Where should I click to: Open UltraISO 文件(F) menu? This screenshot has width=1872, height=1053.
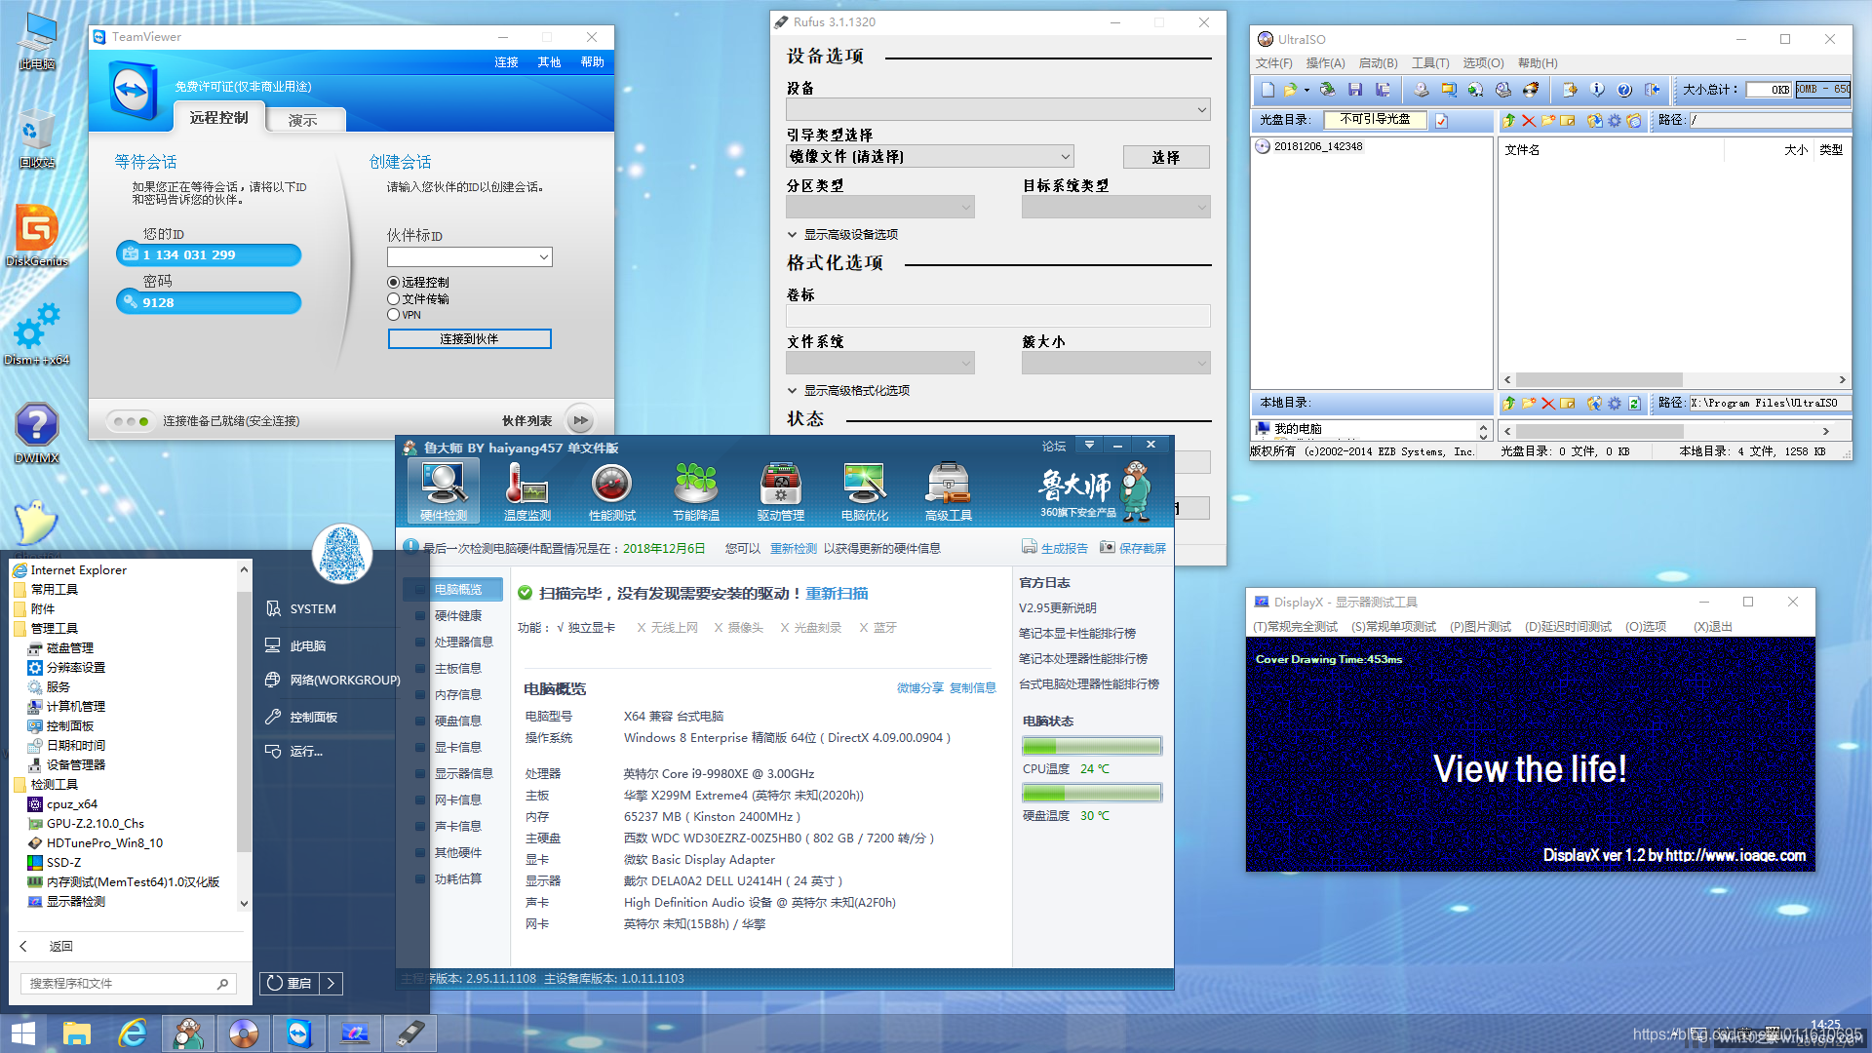pyautogui.click(x=1273, y=63)
